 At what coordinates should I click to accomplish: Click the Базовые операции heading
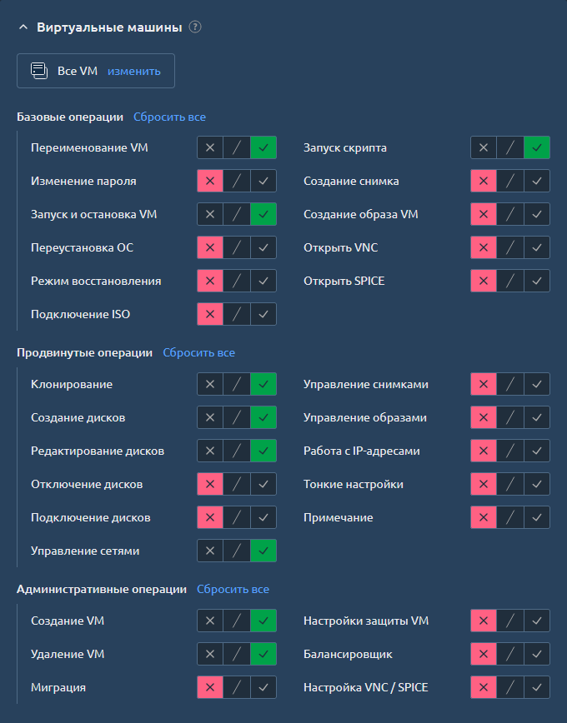70,117
